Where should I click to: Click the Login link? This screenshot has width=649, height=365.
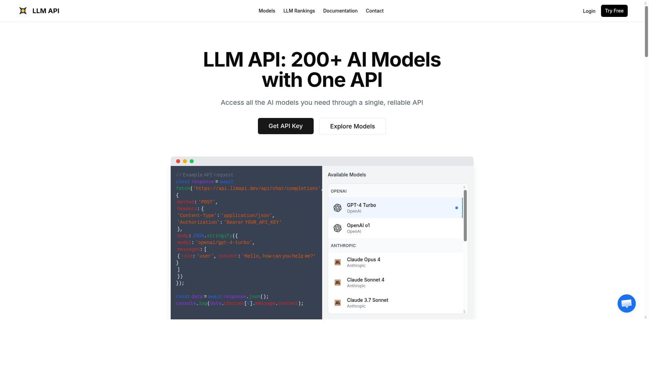[589, 11]
